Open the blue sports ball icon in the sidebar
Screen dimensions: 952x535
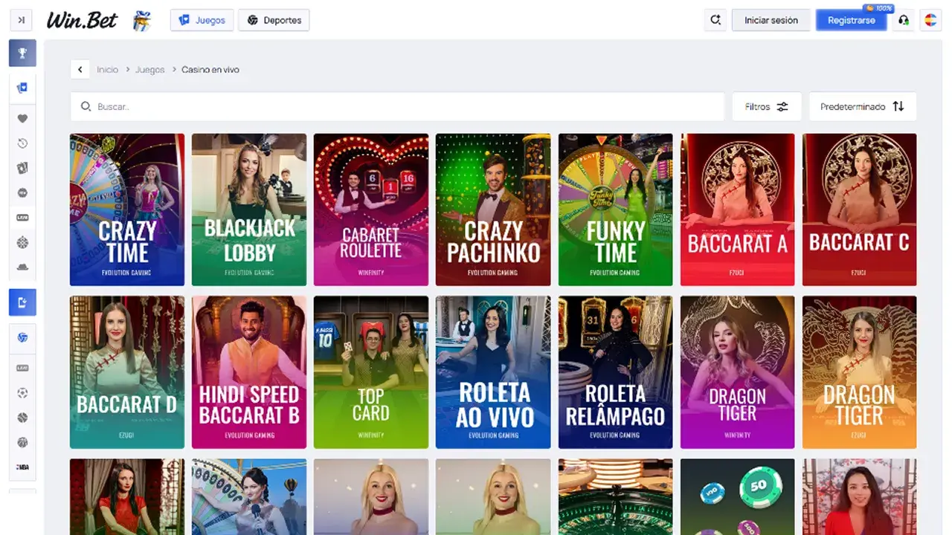[22, 337]
